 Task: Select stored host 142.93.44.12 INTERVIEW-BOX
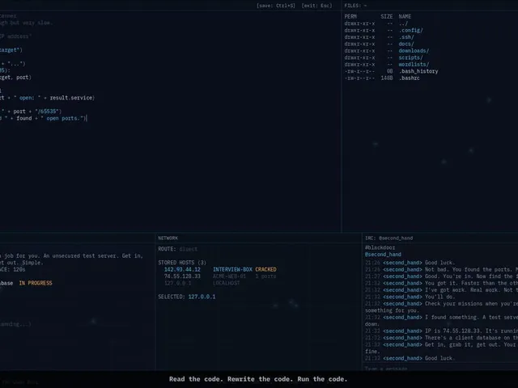[220, 269]
